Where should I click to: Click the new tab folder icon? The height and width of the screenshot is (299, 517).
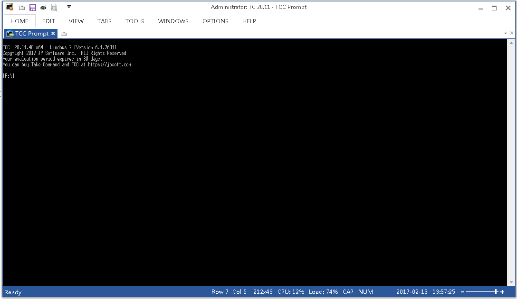coord(64,33)
